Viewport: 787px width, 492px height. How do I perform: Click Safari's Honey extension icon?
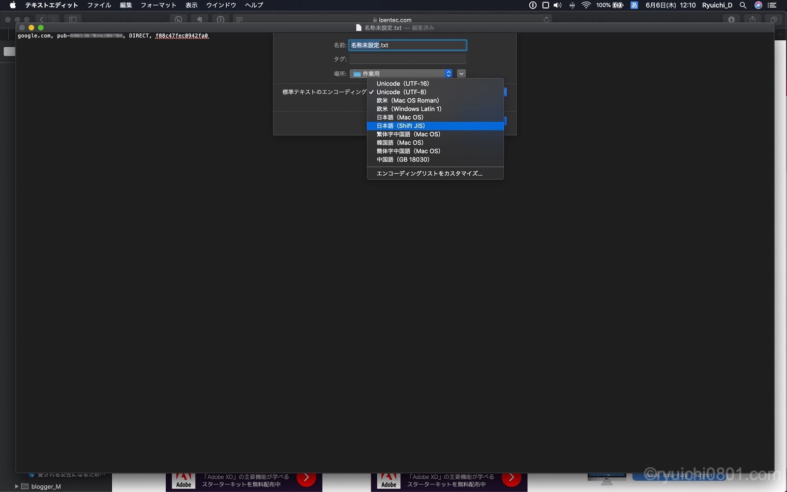(x=179, y=19)
